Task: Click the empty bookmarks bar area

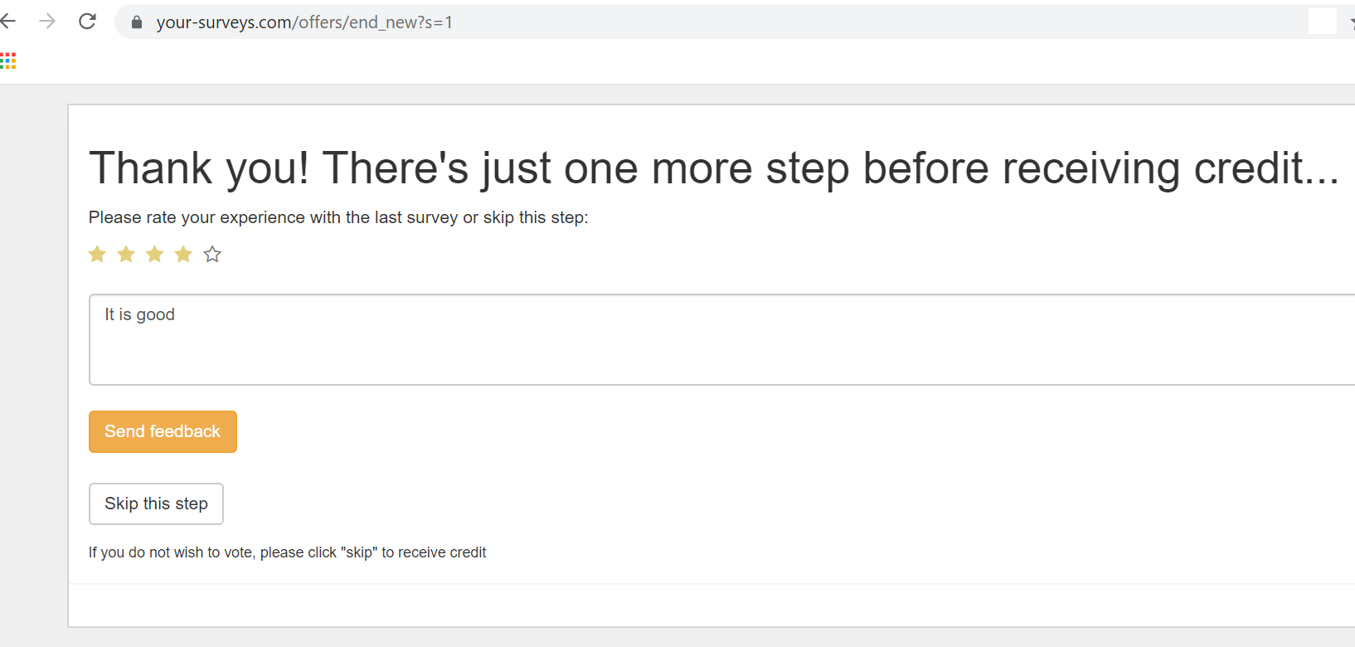Action: point(663,61)
